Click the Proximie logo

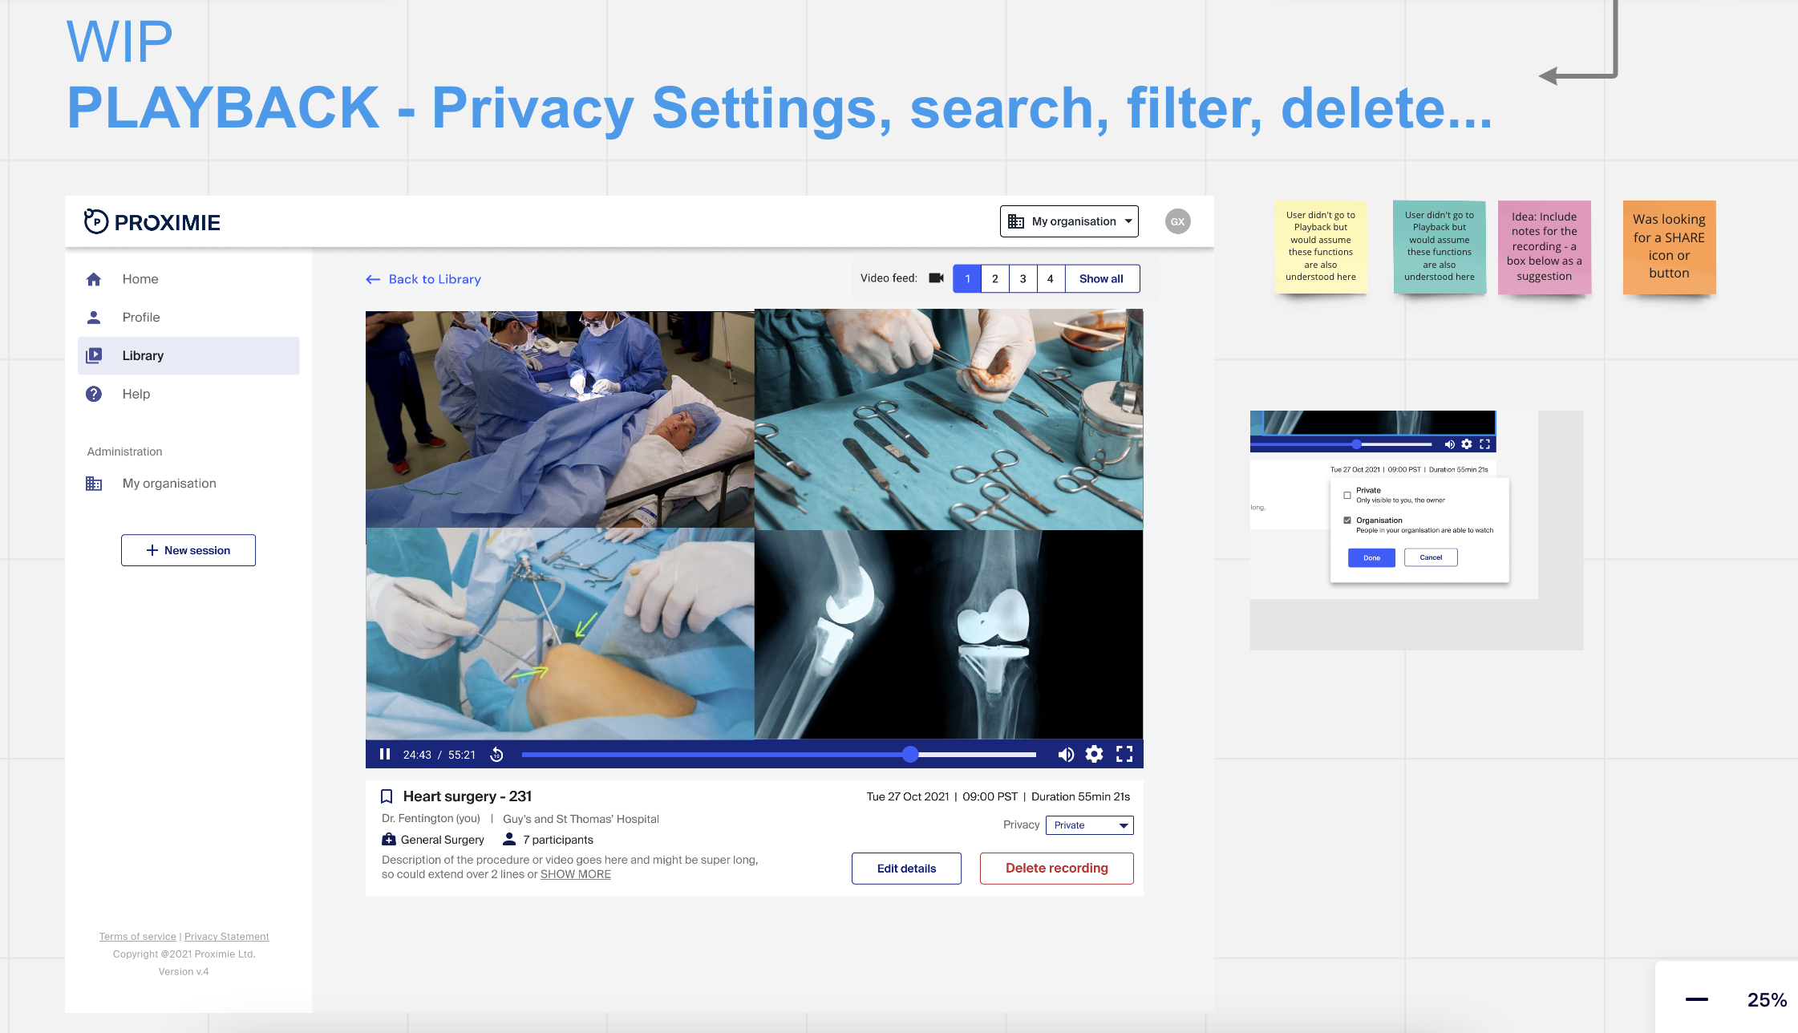[x=152, y=222]
